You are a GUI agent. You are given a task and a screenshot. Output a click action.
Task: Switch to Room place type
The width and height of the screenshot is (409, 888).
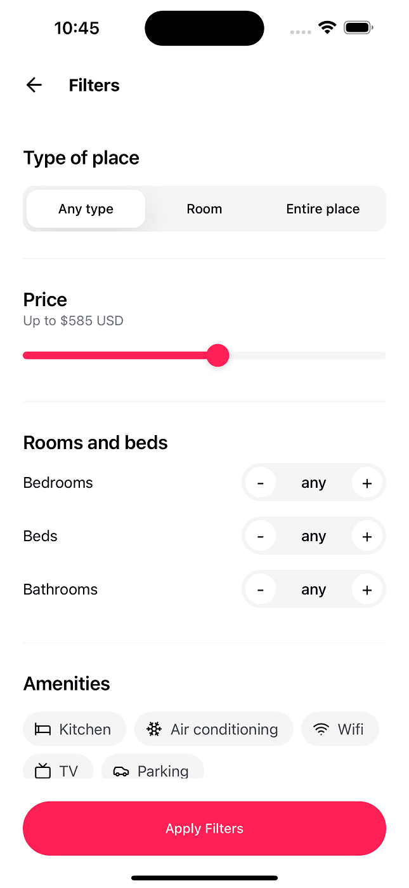click(x=204, y=209)
